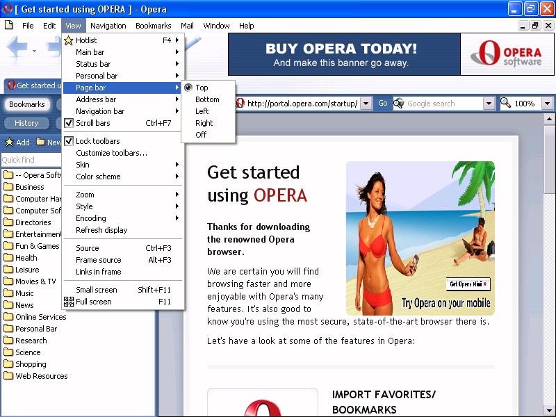This screenshot has width=556, height=417.
Task: Click the Back arrow toolbar icon
Action: [17, 46]
